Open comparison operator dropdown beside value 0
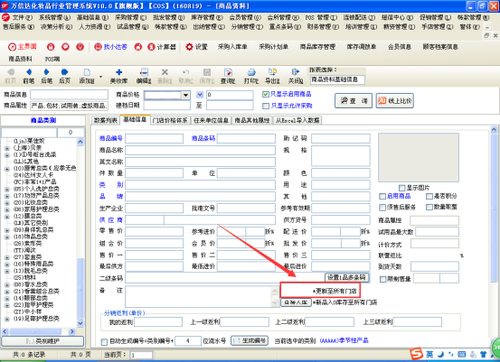This screenshot has width=500, height=362. (x=200, y=95)
